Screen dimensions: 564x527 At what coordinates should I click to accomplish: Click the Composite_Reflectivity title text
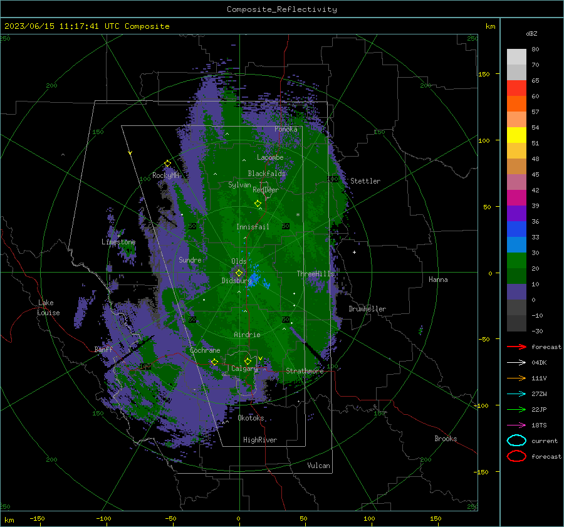pos(282,9)
